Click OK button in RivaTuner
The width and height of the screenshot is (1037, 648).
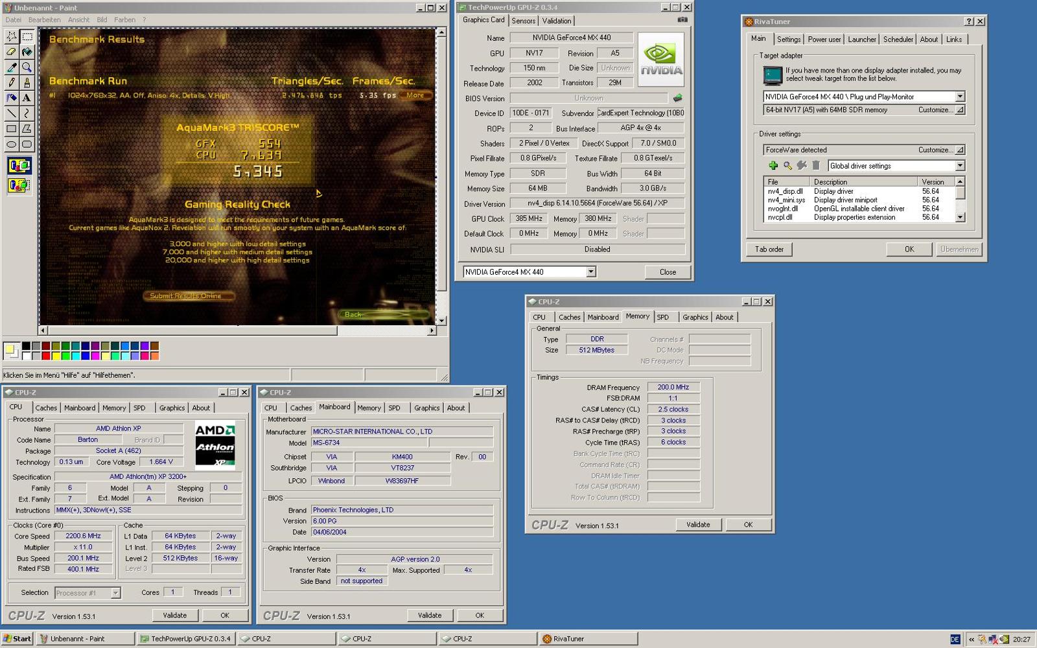tap(909, 249)
